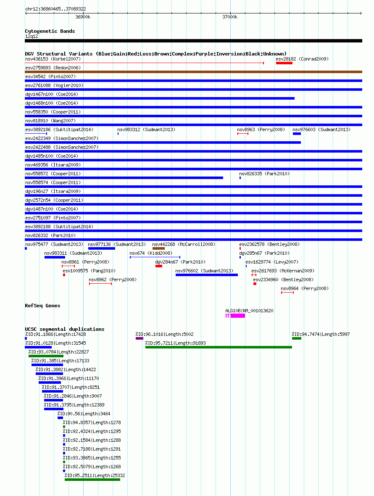Click %ID:96.1016|Length:5002 duplication label

pos(164,334)
